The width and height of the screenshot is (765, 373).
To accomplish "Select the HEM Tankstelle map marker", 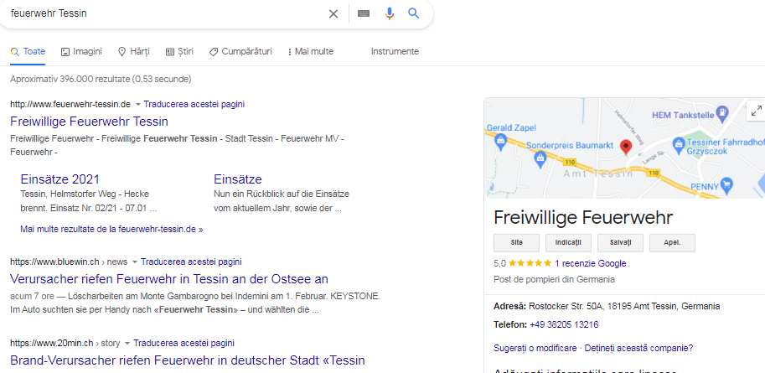I will (x=722, y=113).
